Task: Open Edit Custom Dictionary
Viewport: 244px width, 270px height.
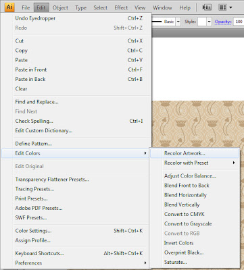Action: pyautogui.click(x=76, y=130)
